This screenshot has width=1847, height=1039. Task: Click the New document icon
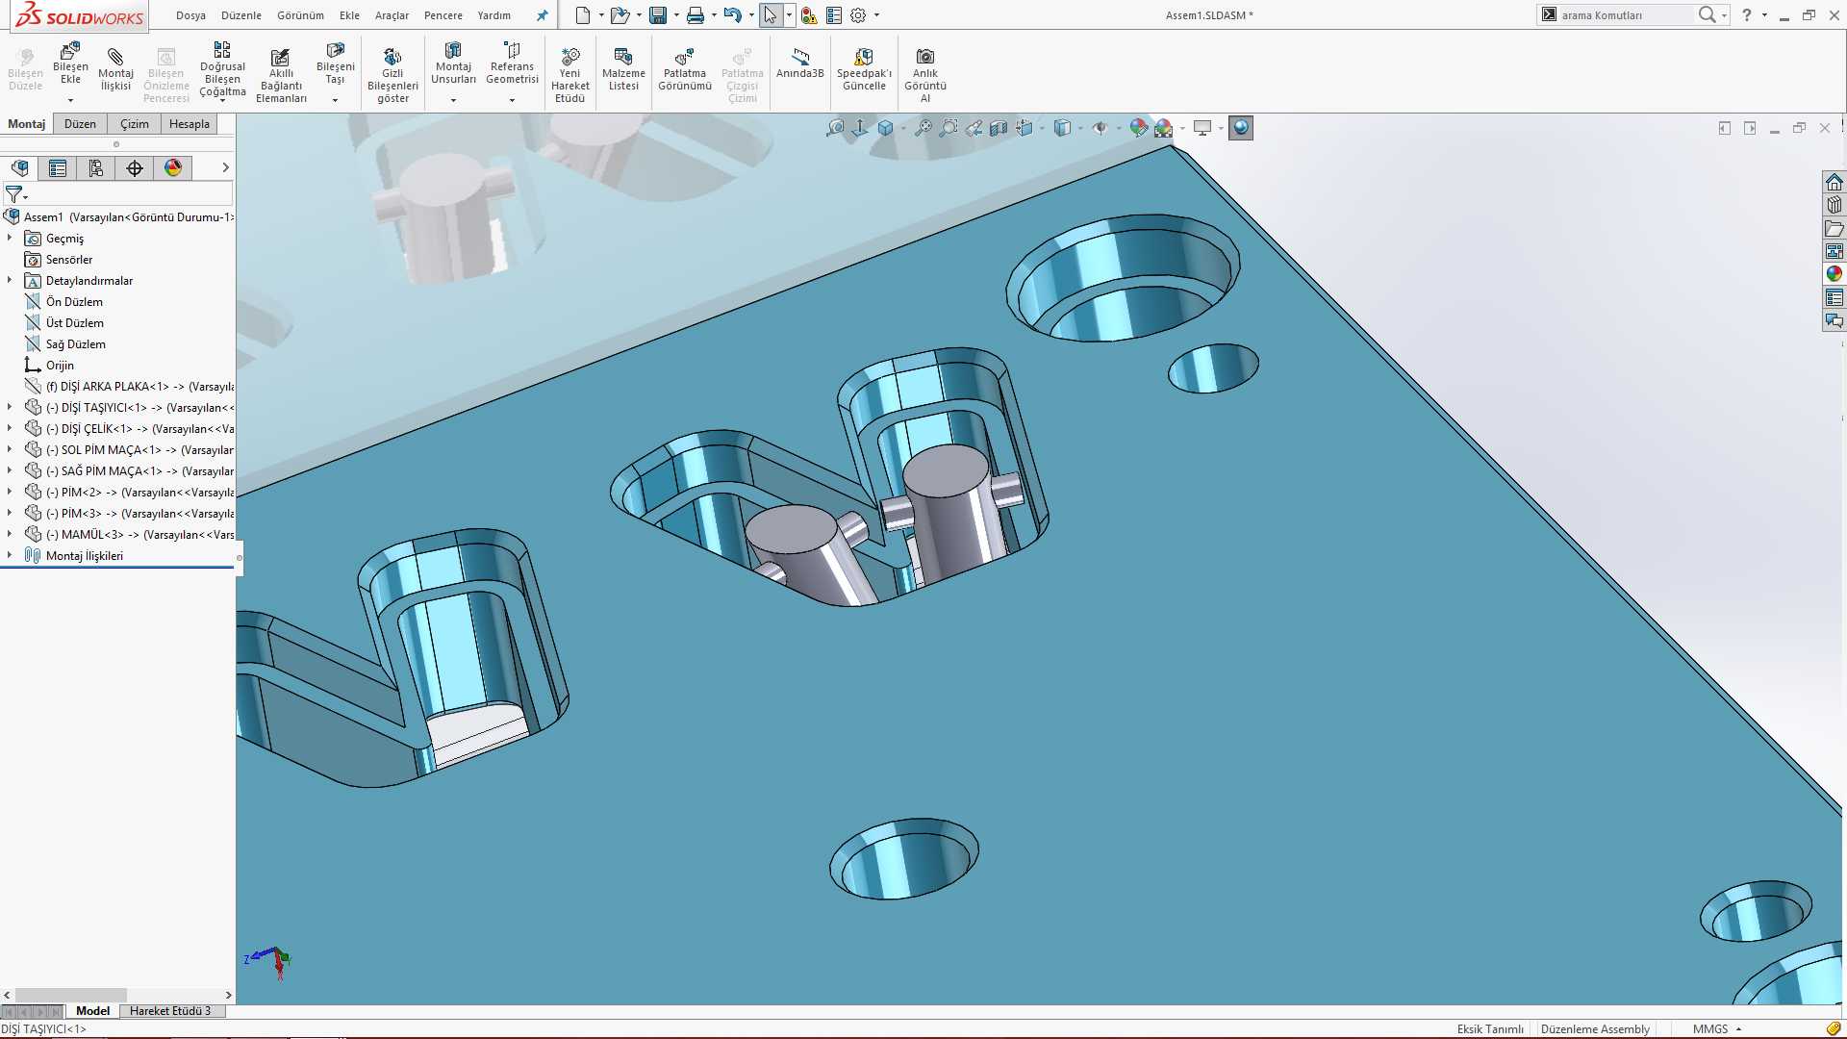click(x=582, y=15)
